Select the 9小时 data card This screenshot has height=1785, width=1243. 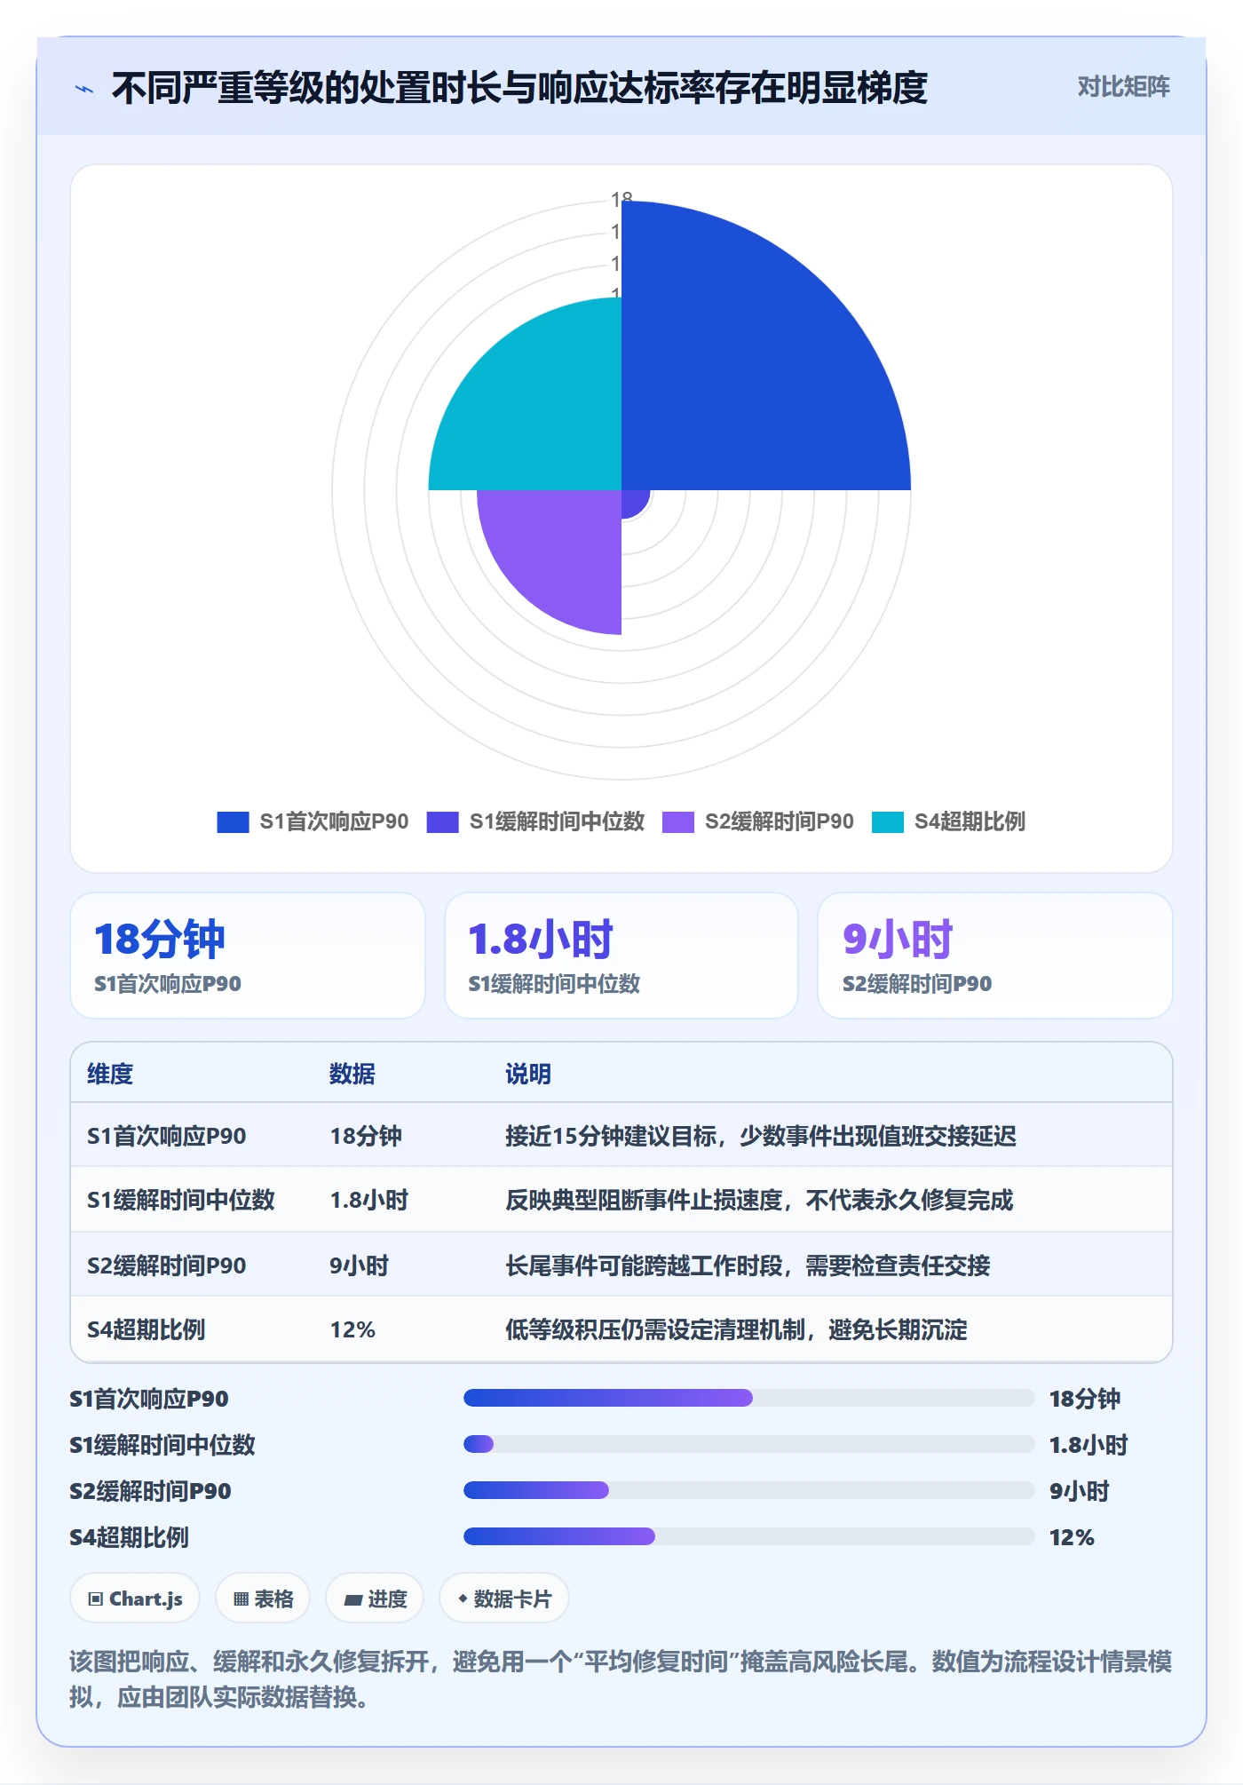[995, 956]
